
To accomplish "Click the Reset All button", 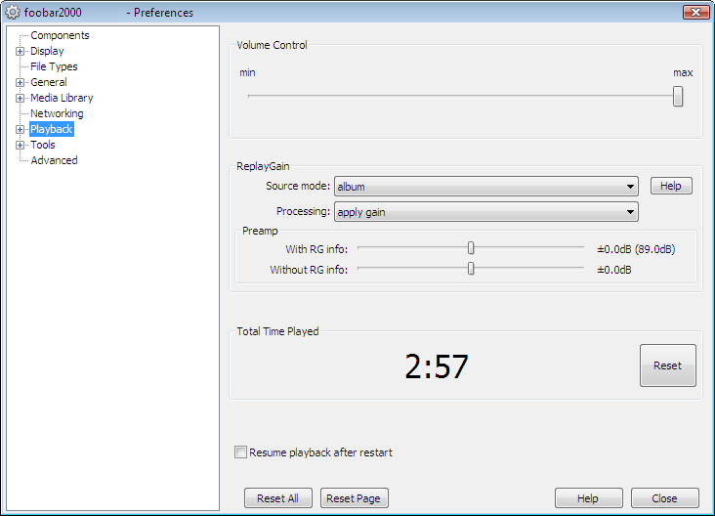I will tap(277, 498).
